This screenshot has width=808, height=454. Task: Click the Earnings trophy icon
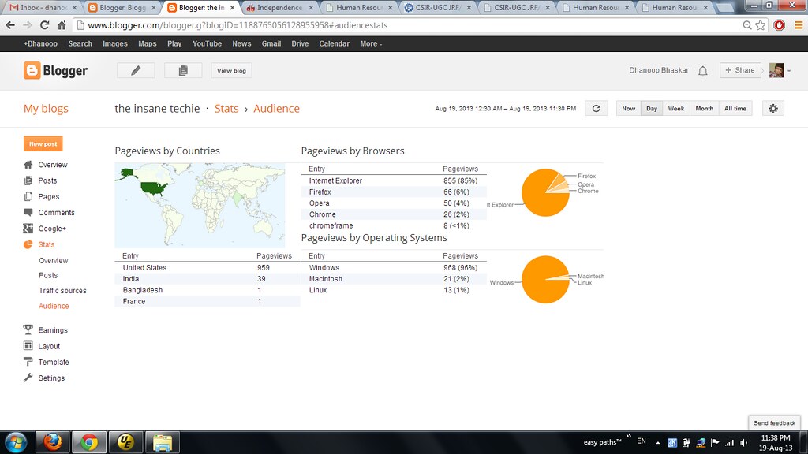click(x=28, y=330)
